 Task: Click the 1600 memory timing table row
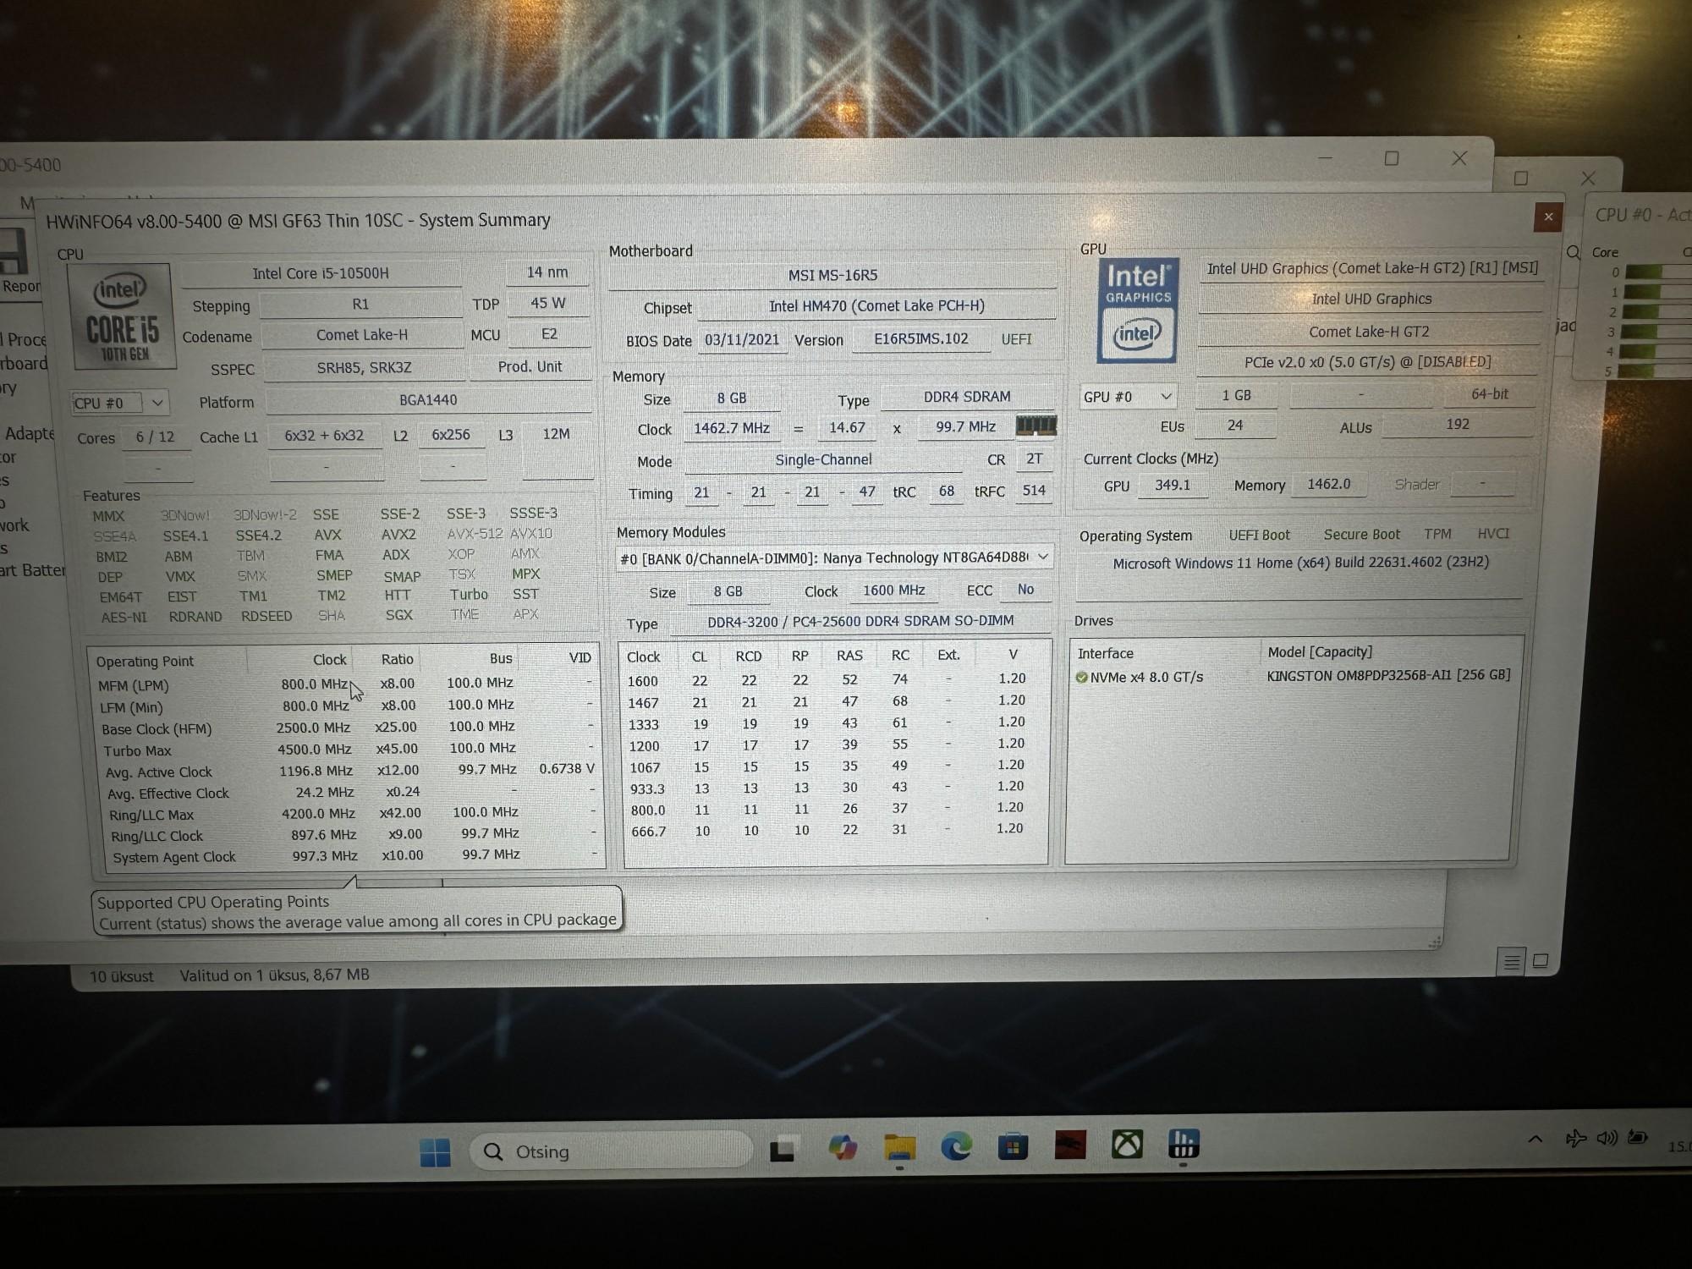pos(834,679)
